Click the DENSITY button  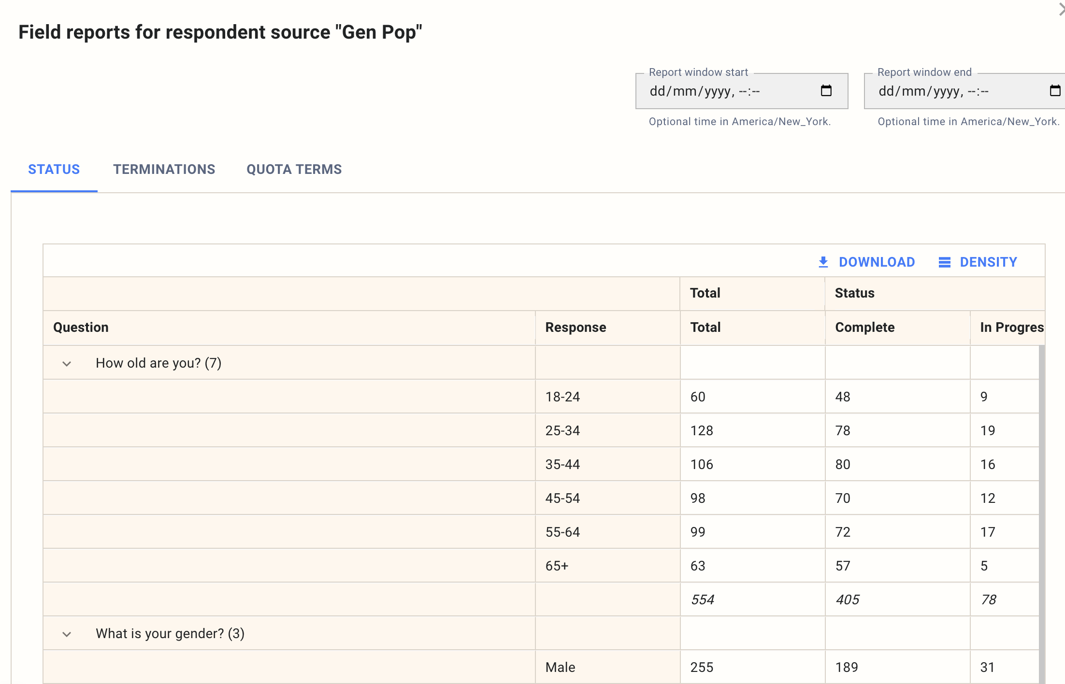[978, 261]
